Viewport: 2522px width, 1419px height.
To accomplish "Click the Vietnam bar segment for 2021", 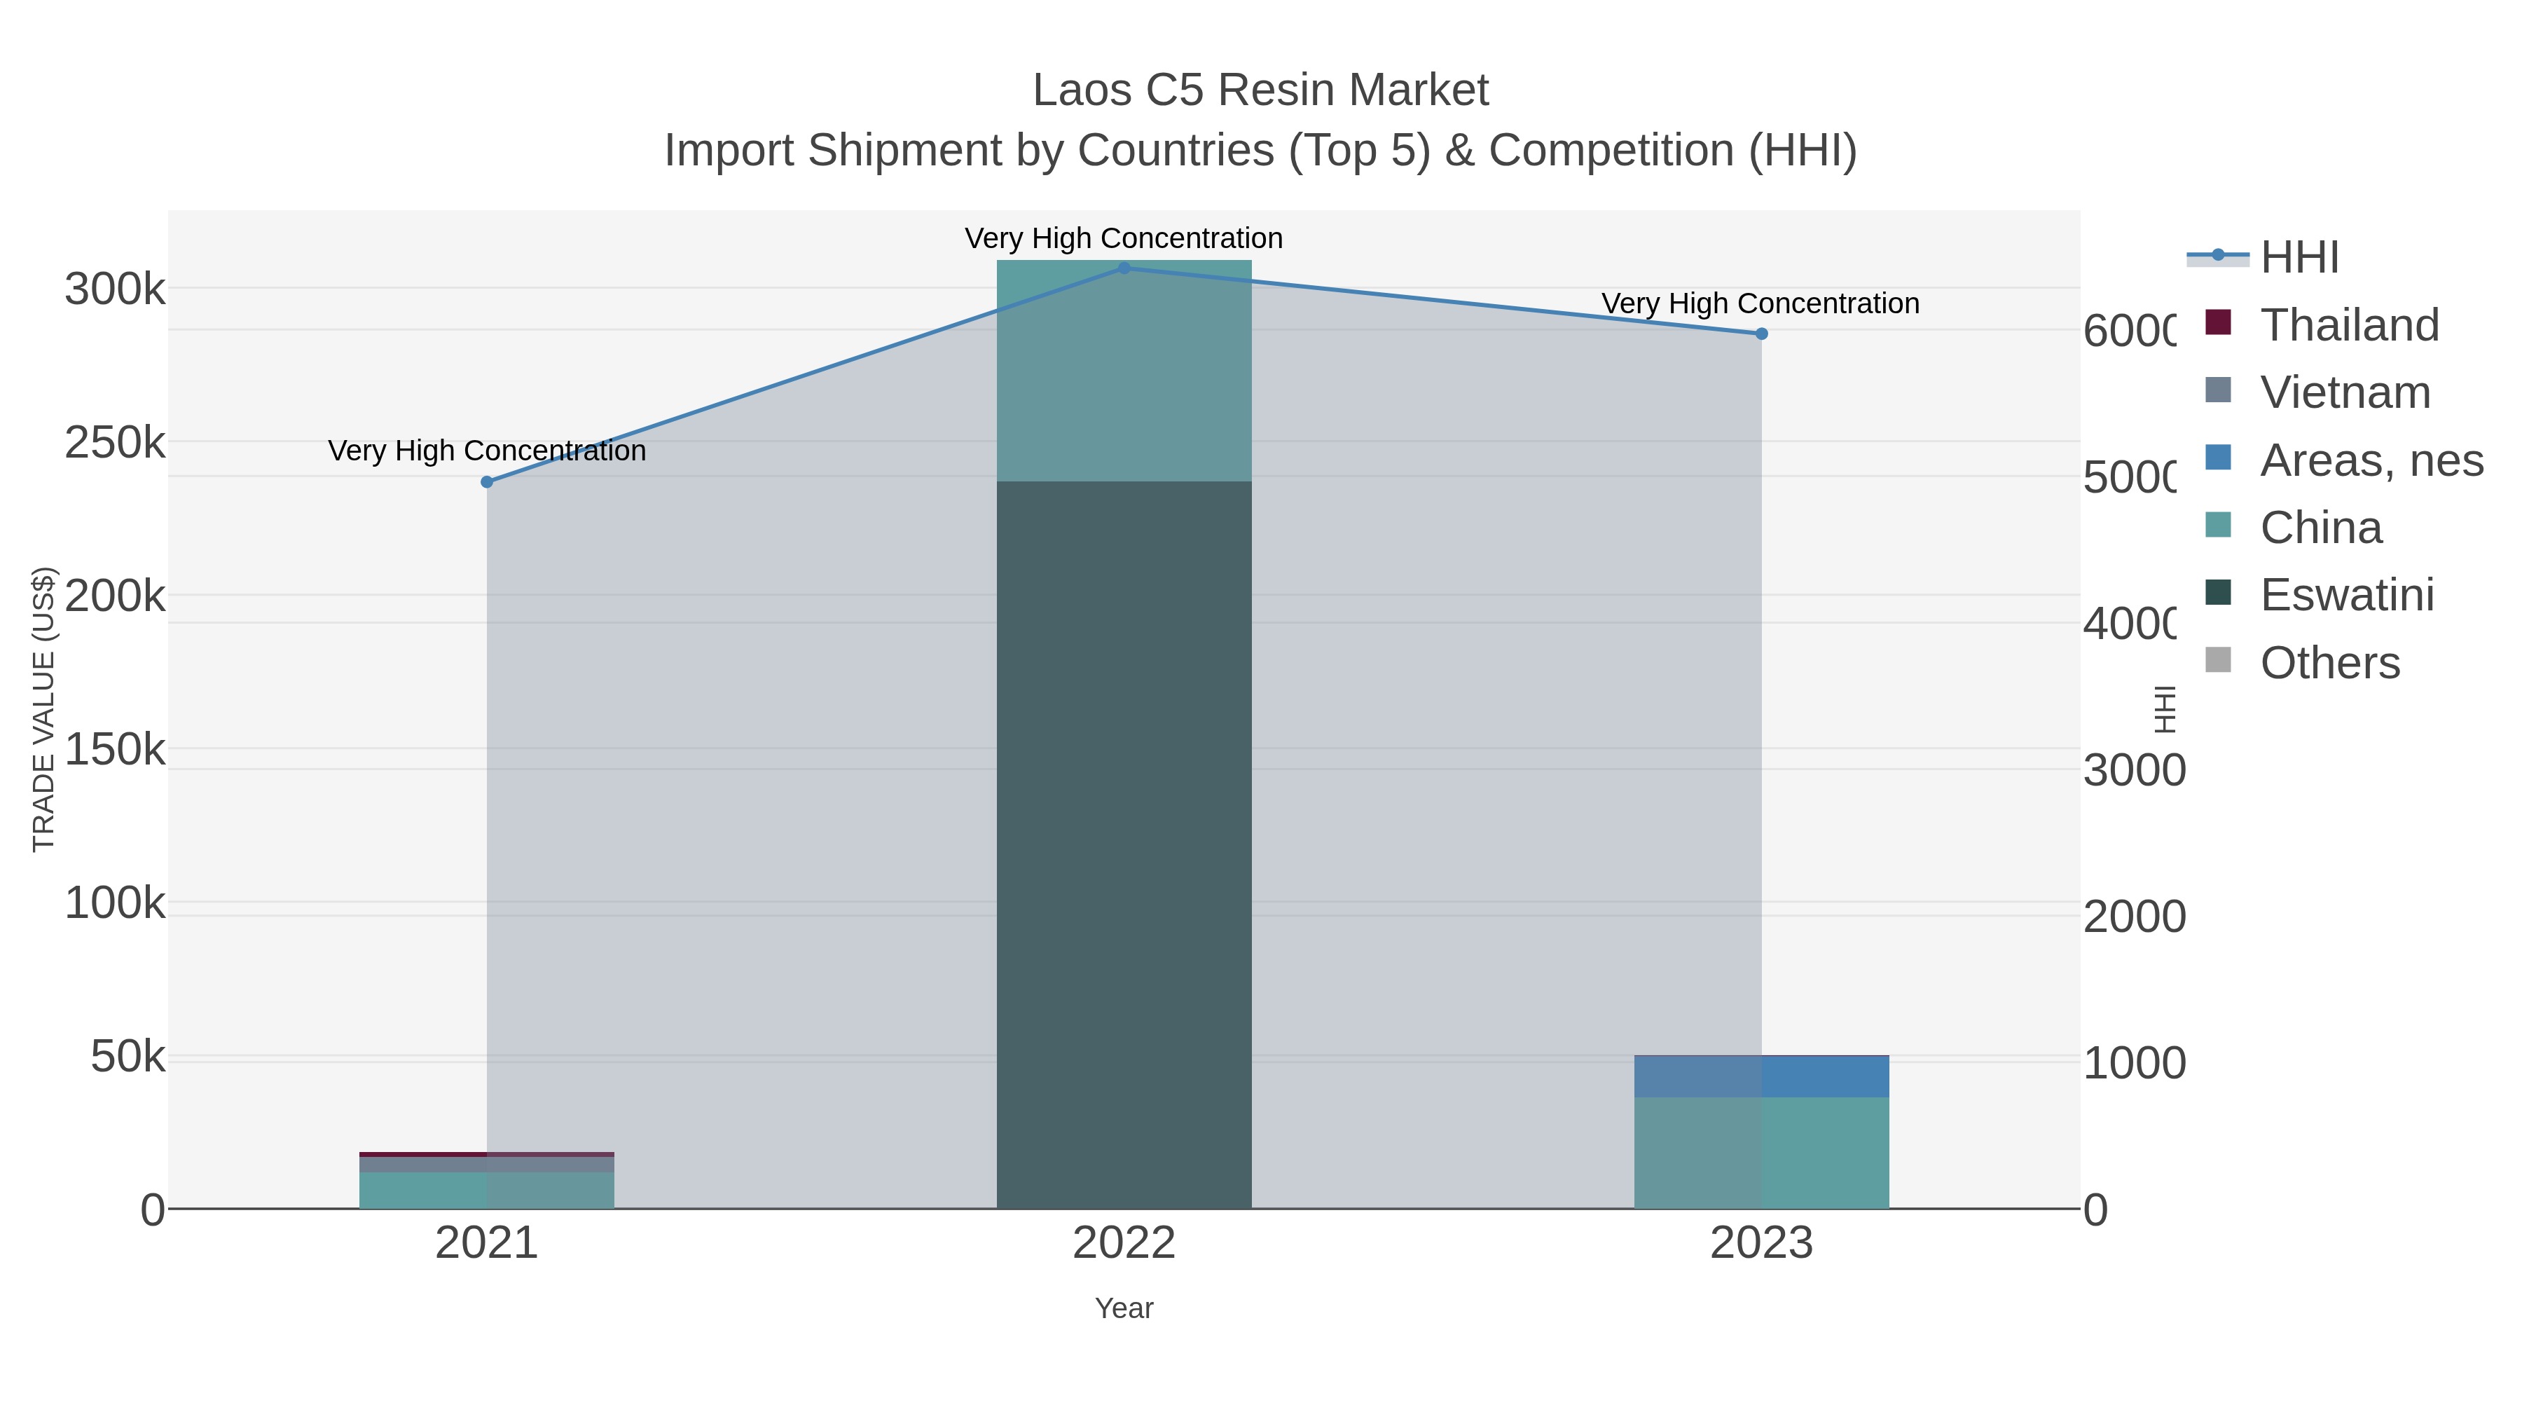I will pyautogui.click(x=487, y=1165).
